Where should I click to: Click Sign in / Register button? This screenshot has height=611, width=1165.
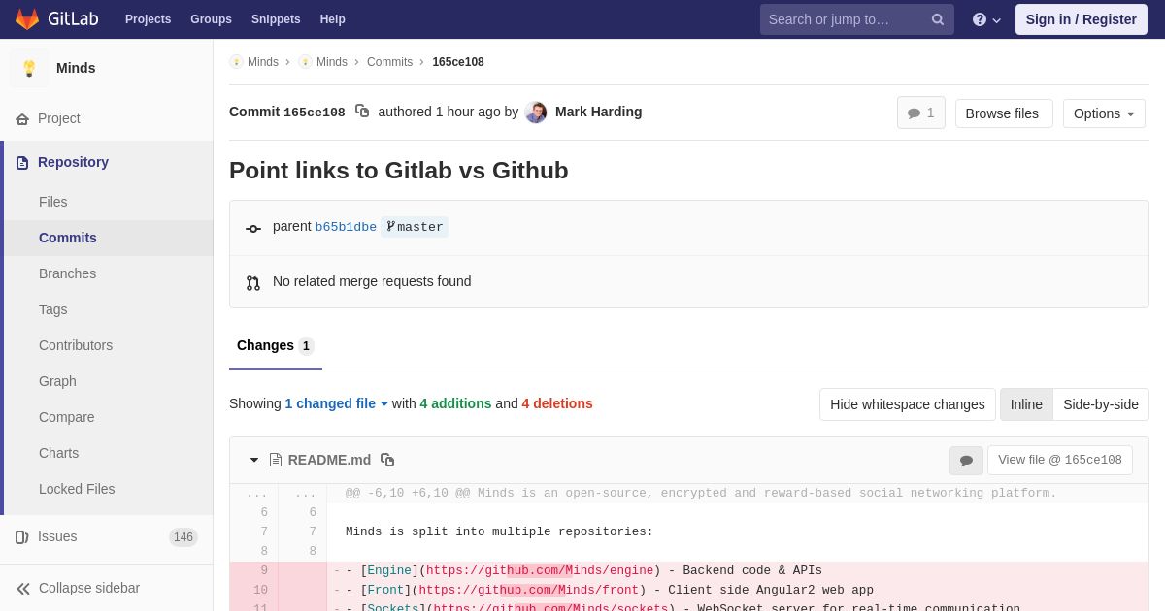pyautogui.click(x=1082, y=19)
